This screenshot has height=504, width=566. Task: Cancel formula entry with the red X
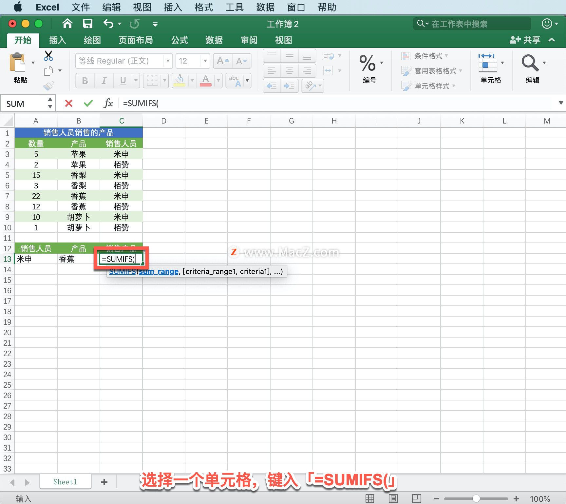tap(69, 104)
